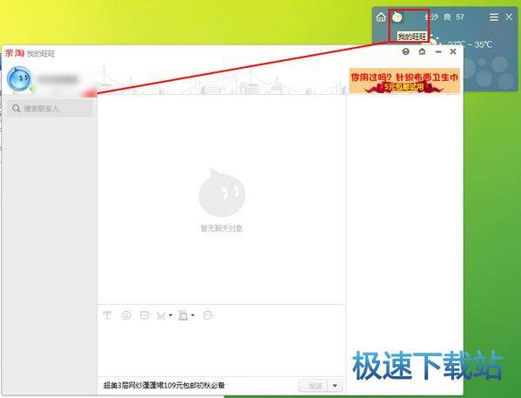
Task: Open the chat history bubble icon
Action: pyautogui.click(x=208, y=315)
